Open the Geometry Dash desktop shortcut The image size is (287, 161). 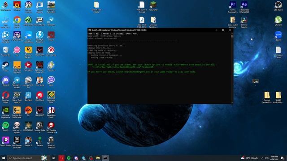tap(51, 97)
